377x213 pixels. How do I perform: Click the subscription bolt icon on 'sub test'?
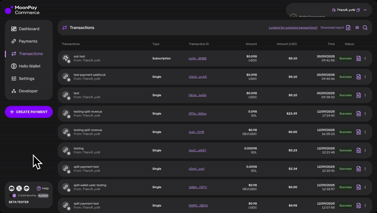pos(66,58)
